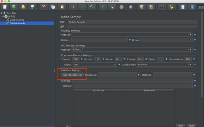The height and width of the screenshot is (127, 204).
Task: Click the Search binoculars icon
Action: (162, 7)
